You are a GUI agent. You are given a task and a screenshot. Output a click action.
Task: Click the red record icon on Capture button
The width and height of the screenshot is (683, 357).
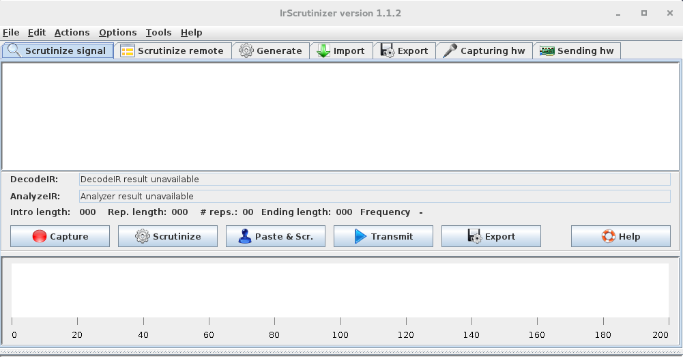point(39,236)
